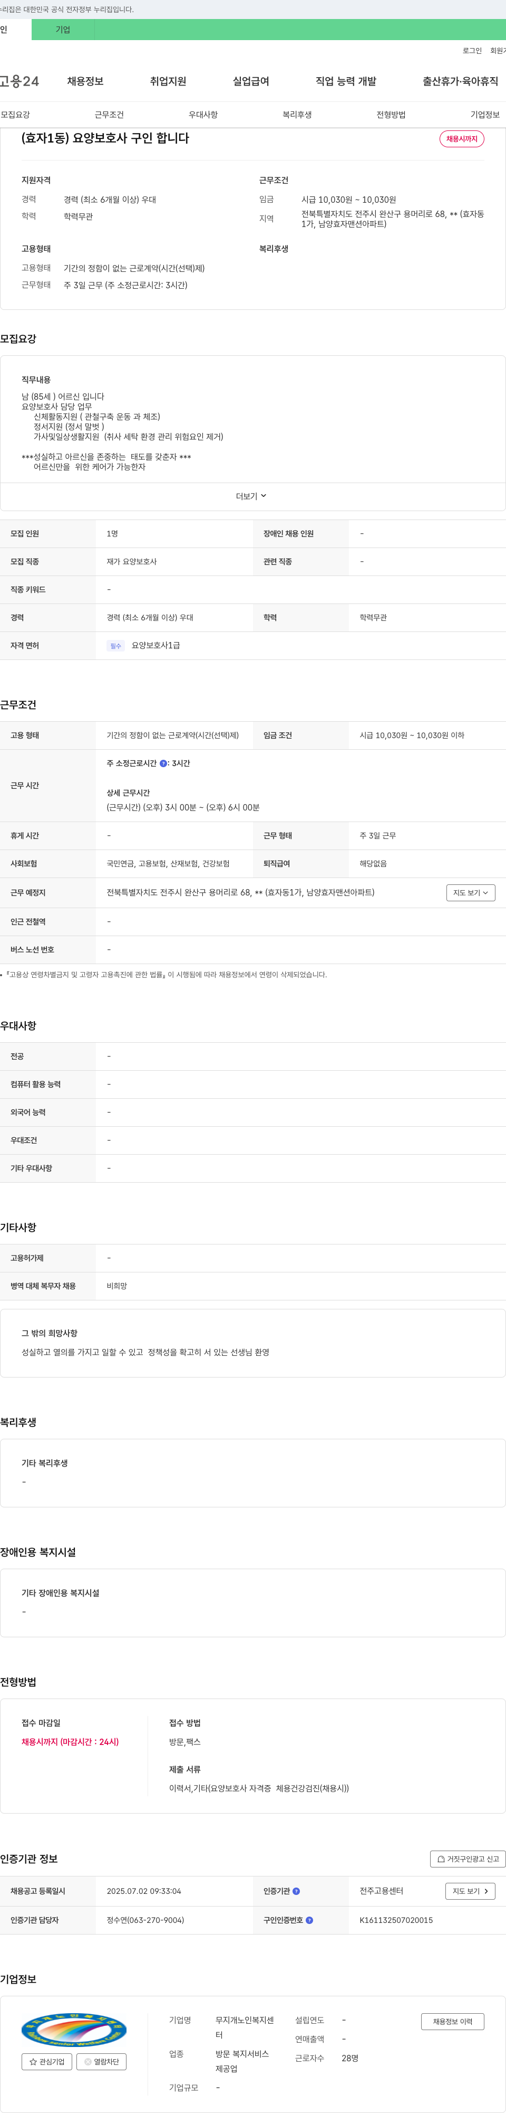Block viewing with 열람차단 button

(x=102, y=2061)
